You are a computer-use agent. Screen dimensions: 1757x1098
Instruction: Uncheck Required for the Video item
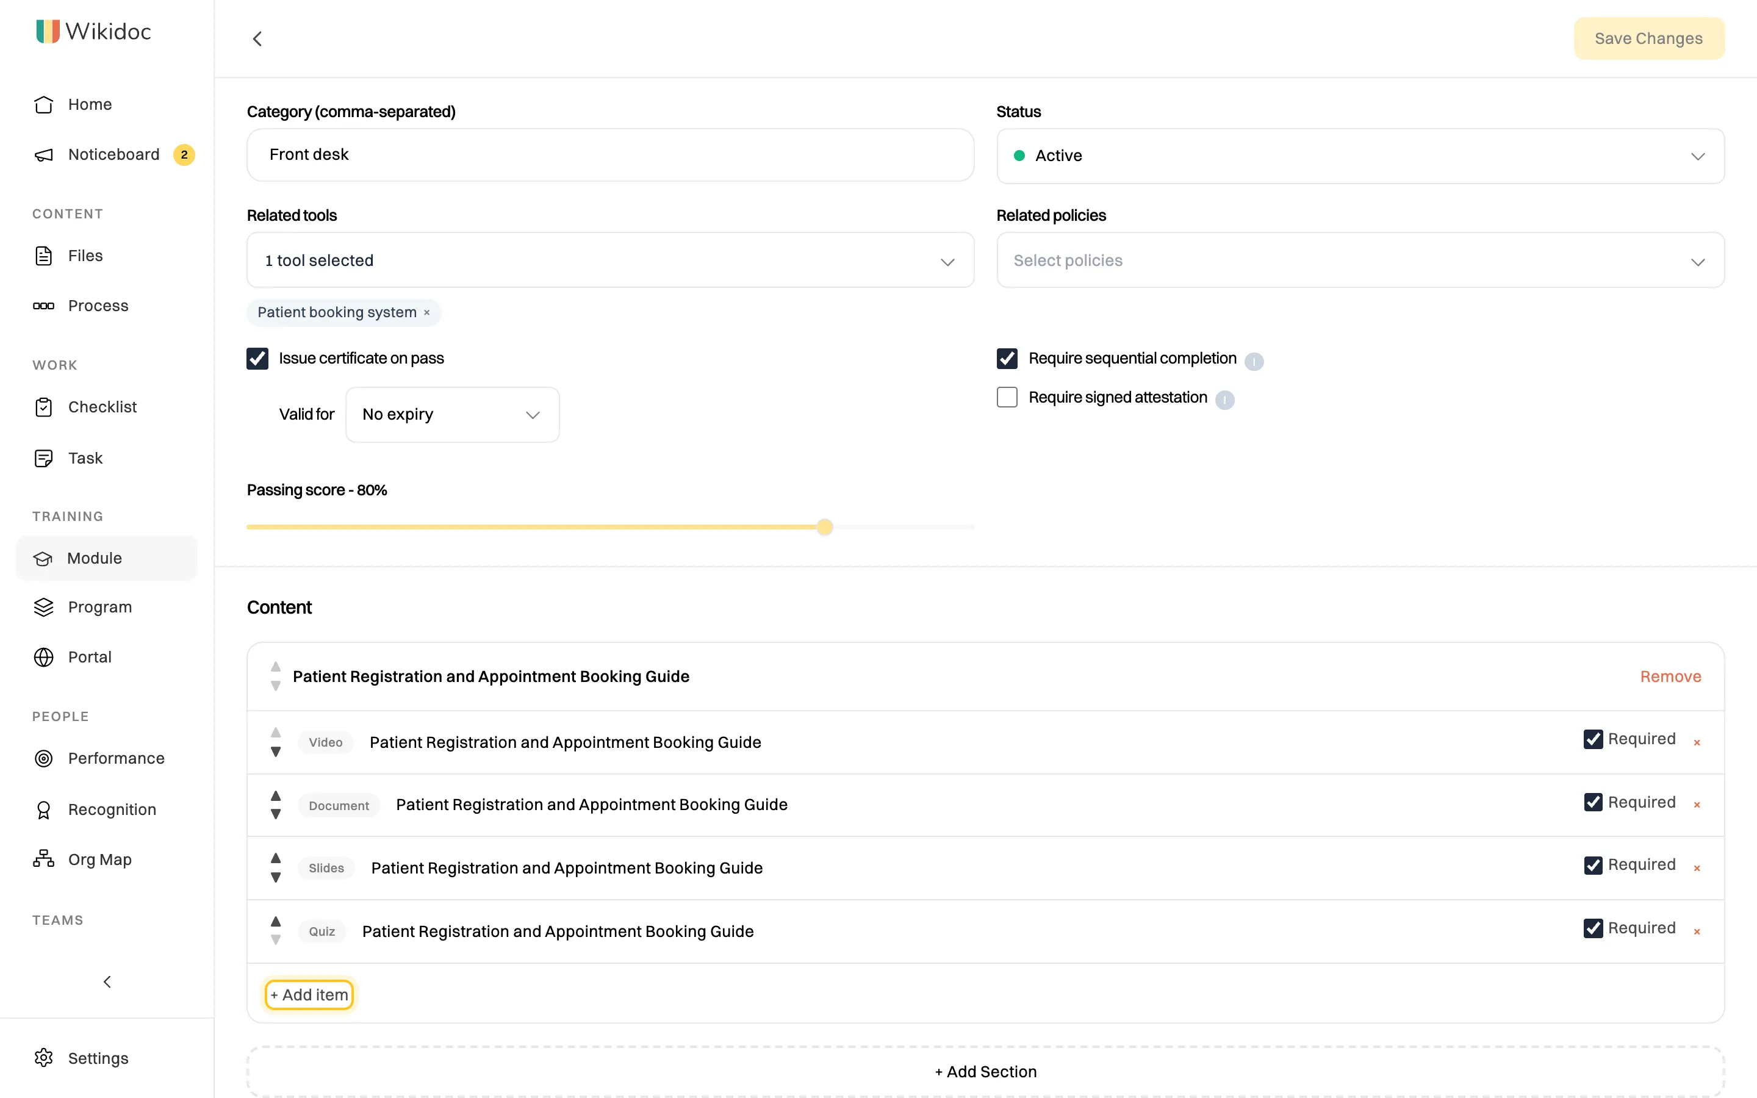(1593, 739)
